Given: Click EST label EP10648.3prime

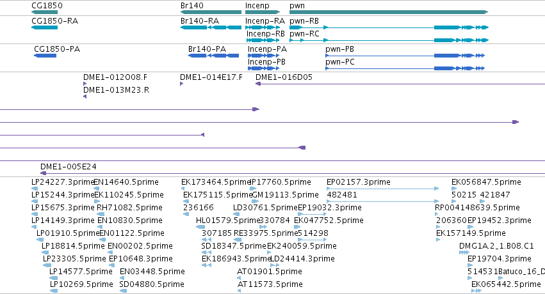Looking at the screenshot, I should tap(141, 259).
